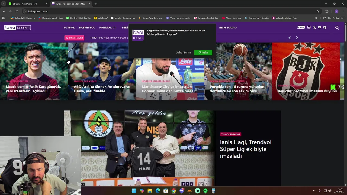
Task: Open ABD Açık'ta Sinner news card
Action: pyautogui.click(x=102, y=71)
